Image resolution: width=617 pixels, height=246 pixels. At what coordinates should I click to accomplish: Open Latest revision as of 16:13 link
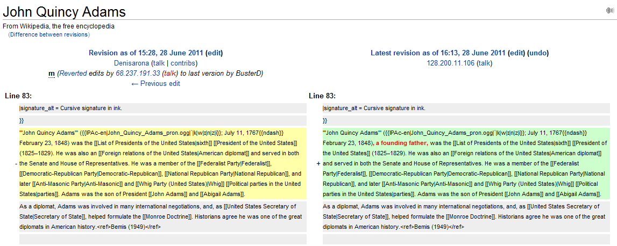[438, 53]
